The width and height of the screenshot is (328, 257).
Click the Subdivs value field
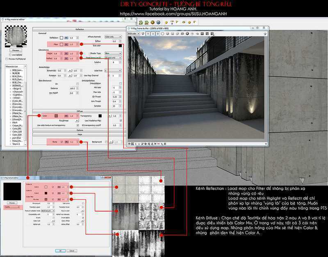115,62
